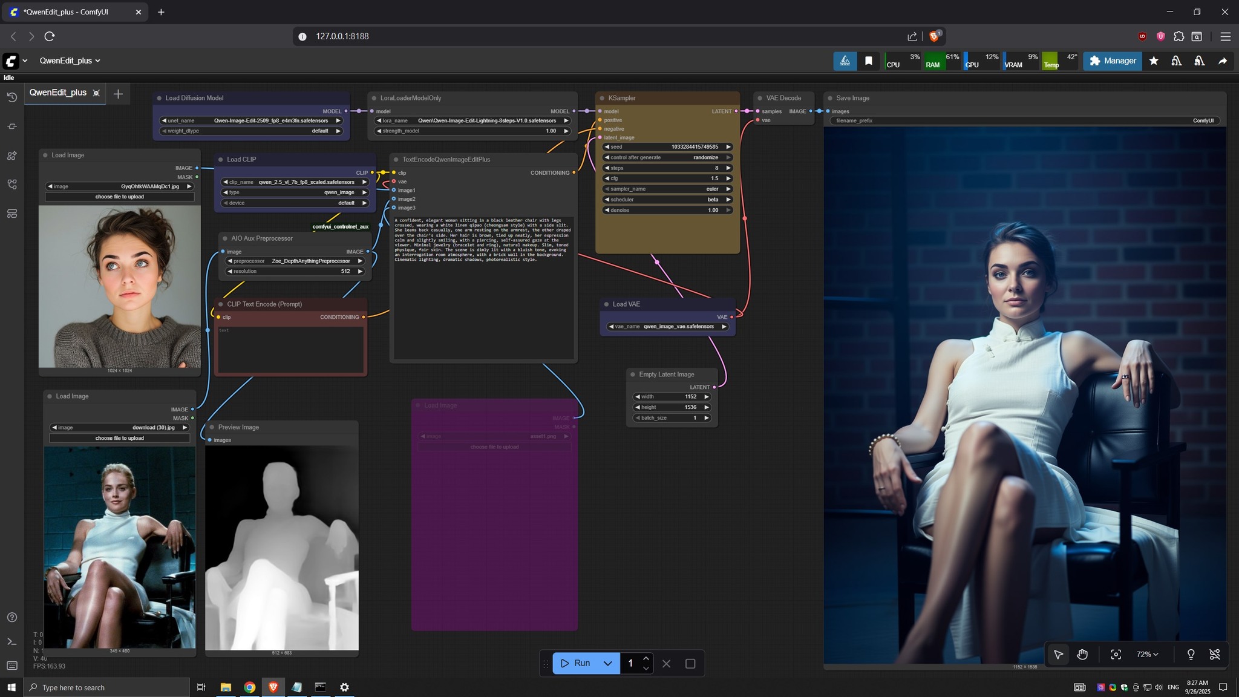Screen dimensions: 1239x697
Task: Collapse the Load VAE node via its dot
Action: click(x=606, y=304)
